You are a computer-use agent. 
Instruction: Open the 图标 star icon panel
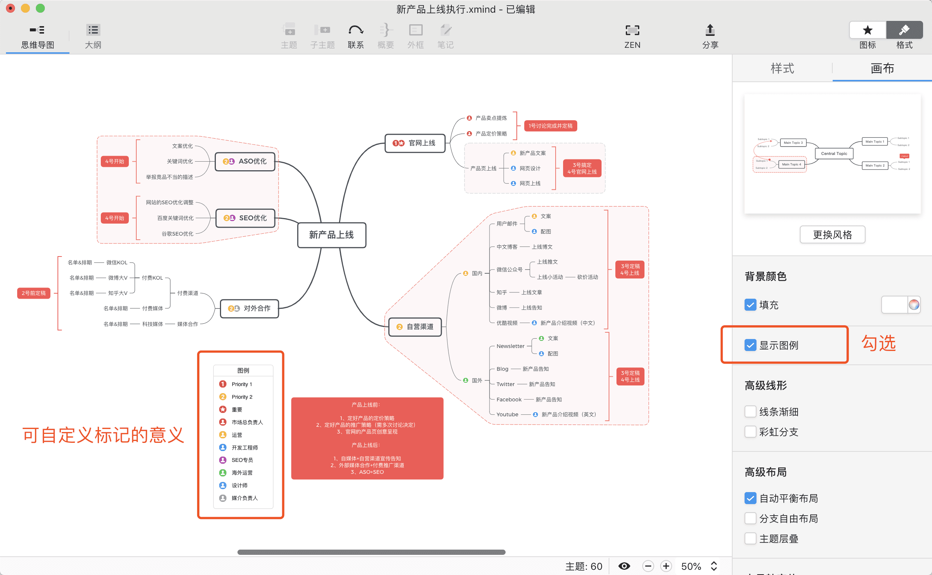click(867, 30)
